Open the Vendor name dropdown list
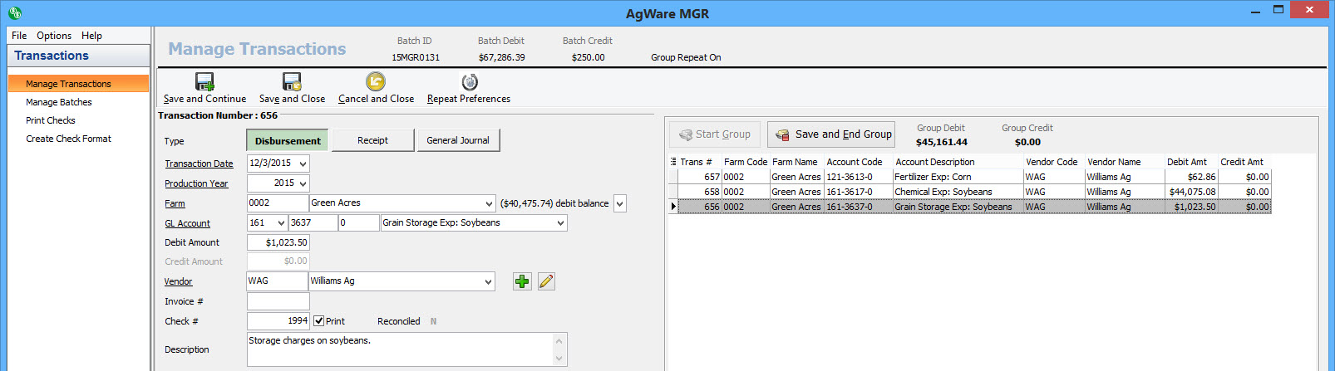 (x=488, y=281)
